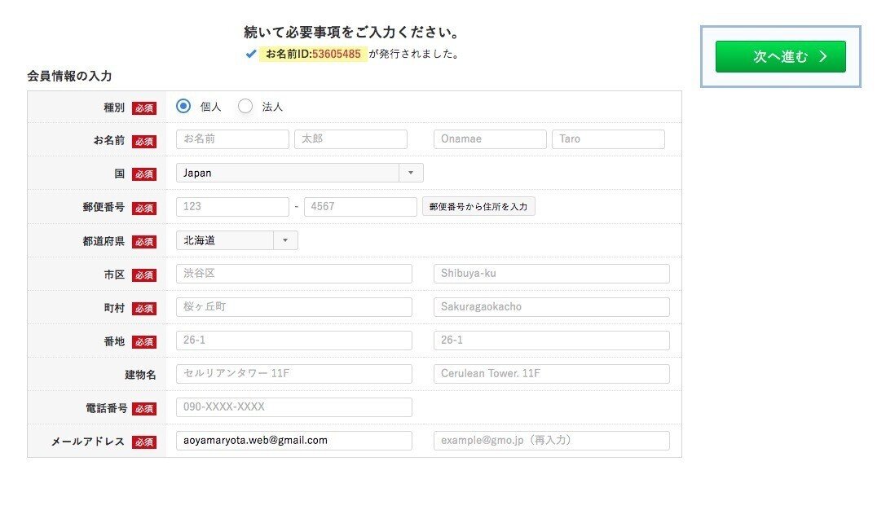Click the 市区 row label

tap(114, 275)
